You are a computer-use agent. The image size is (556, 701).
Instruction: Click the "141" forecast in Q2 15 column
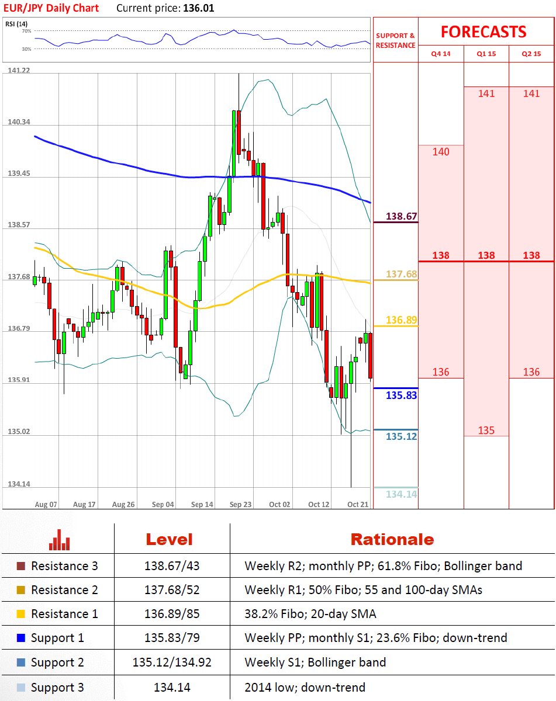tap(531, 93)
